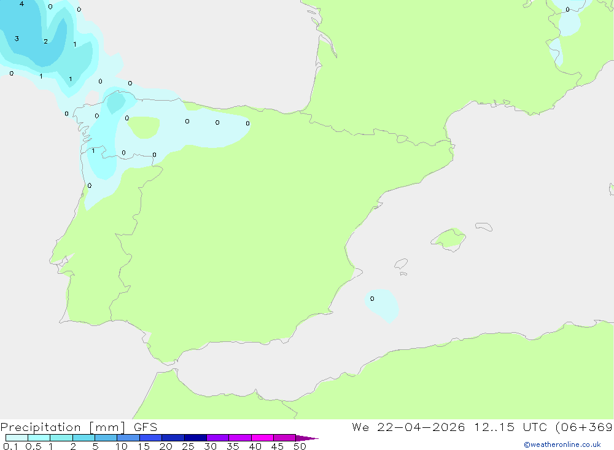Click legend tick label '50'
The height and width of the screenshot is (450, 614).
[x=300, y=446]
